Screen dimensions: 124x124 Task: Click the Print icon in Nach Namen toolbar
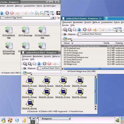click(109, 30)
